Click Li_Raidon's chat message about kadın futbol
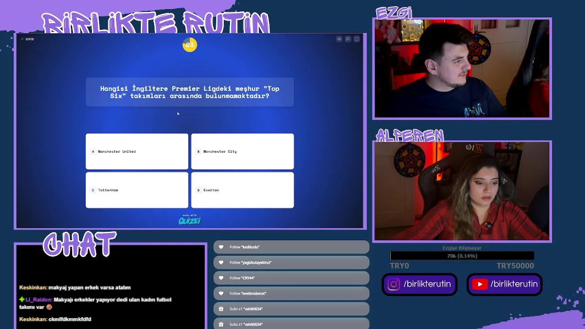 pos(95,303)
